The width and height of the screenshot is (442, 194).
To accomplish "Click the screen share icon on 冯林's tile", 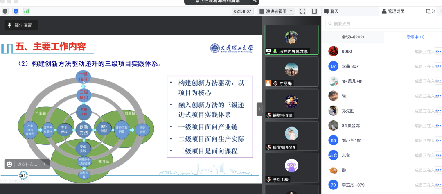I will tap(268, 51).
